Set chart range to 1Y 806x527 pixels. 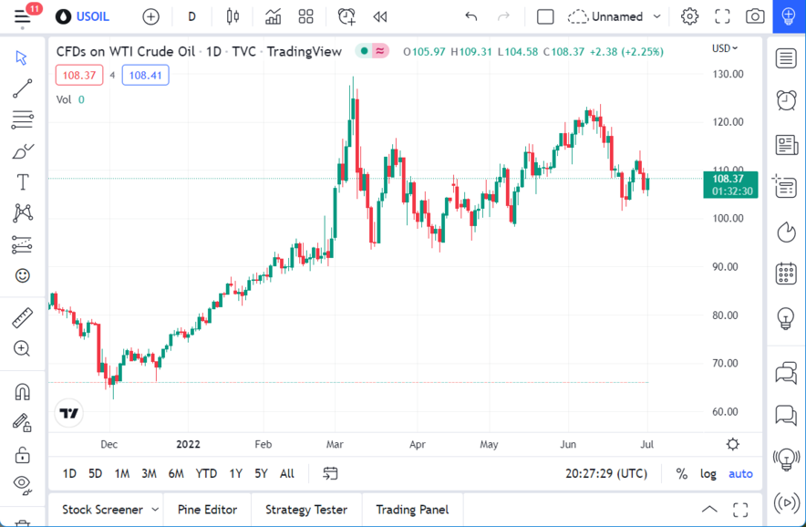(x=235, y=473)
